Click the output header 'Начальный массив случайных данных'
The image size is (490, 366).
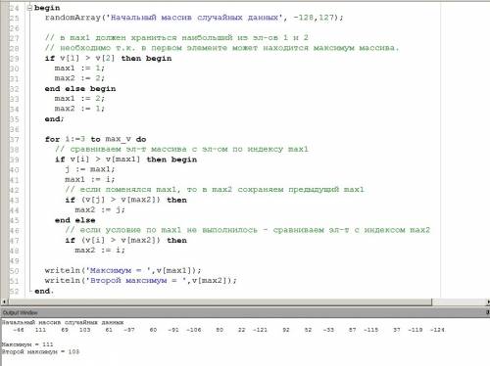point(63,323)
